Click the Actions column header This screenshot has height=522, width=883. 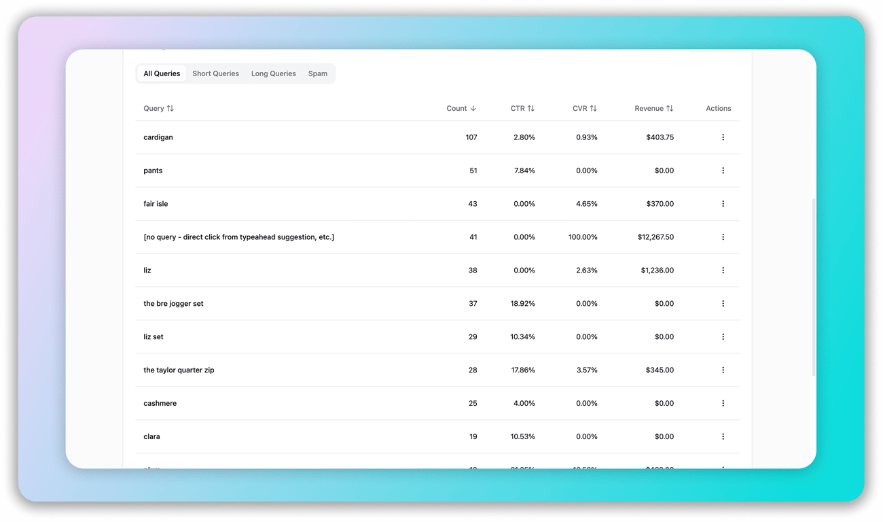pyautogui.click(x=719, y=109)
